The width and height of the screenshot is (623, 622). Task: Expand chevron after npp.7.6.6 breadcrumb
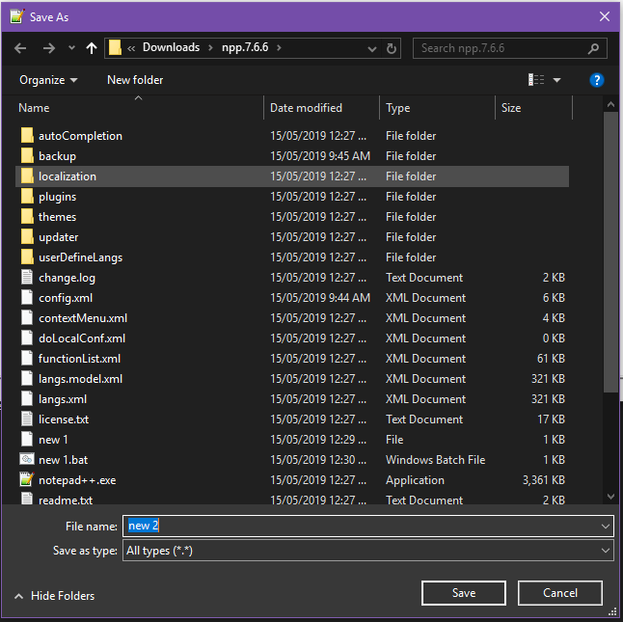coord(279,47)
